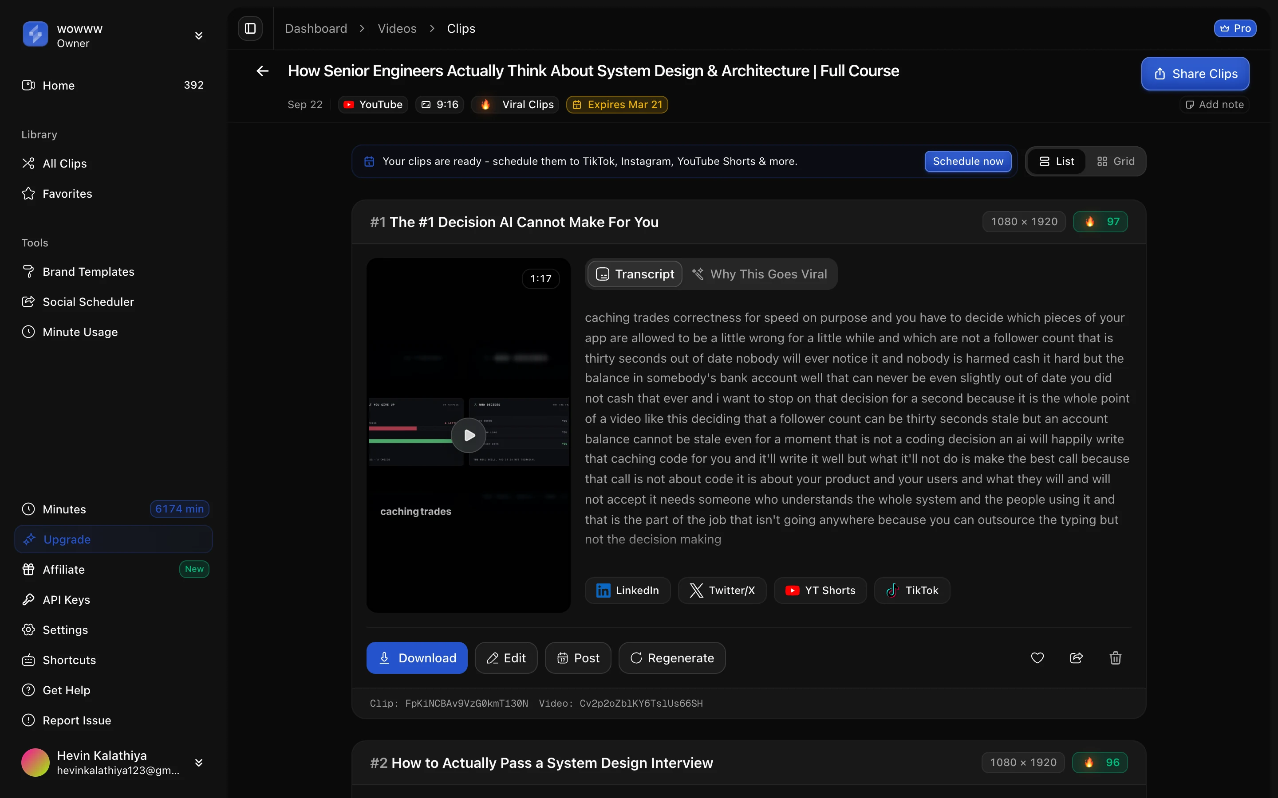Screen dimensions: 1278x798
Task: Switch to List view
Action: (x=1057, y=161)
